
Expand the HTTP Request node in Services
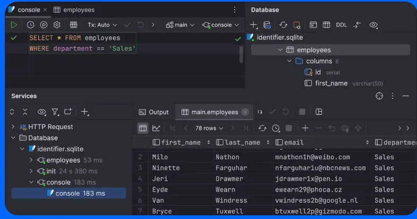[x=13, y=127]
